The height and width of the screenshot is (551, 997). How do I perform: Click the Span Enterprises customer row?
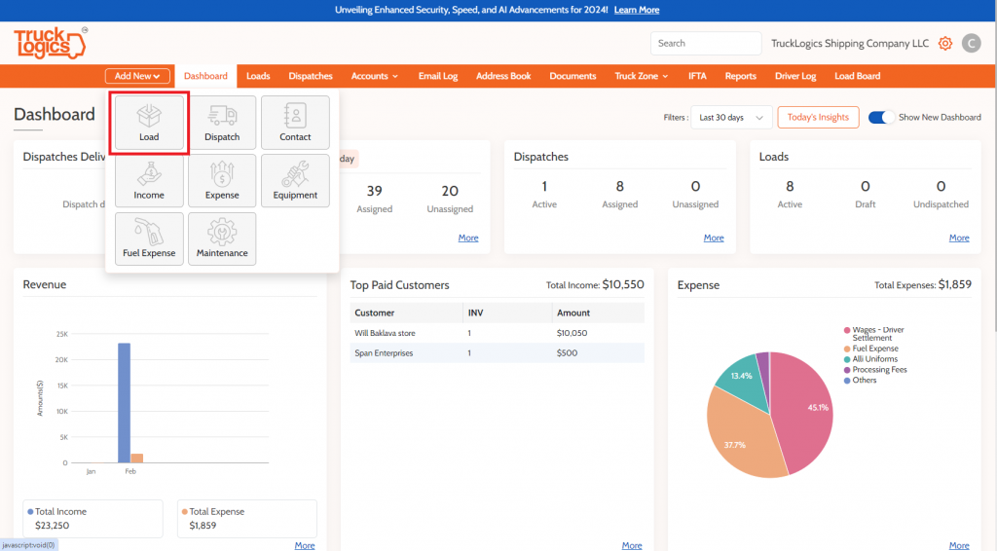pyautogui.click(x=498, y=352)
